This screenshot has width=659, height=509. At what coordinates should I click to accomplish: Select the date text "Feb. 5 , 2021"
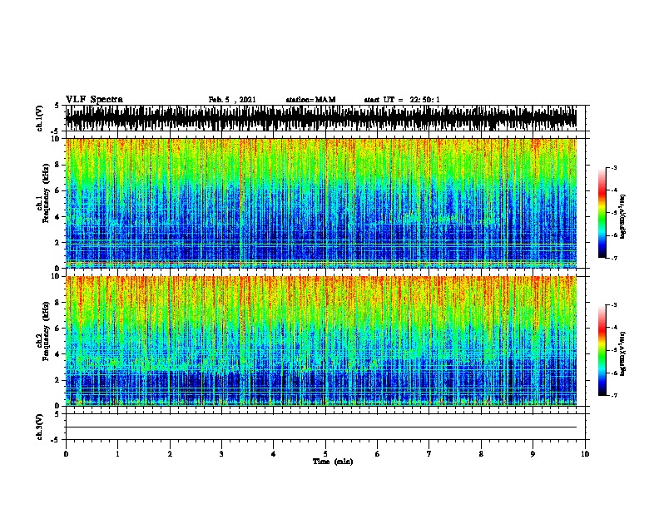(x=232, y=100)
